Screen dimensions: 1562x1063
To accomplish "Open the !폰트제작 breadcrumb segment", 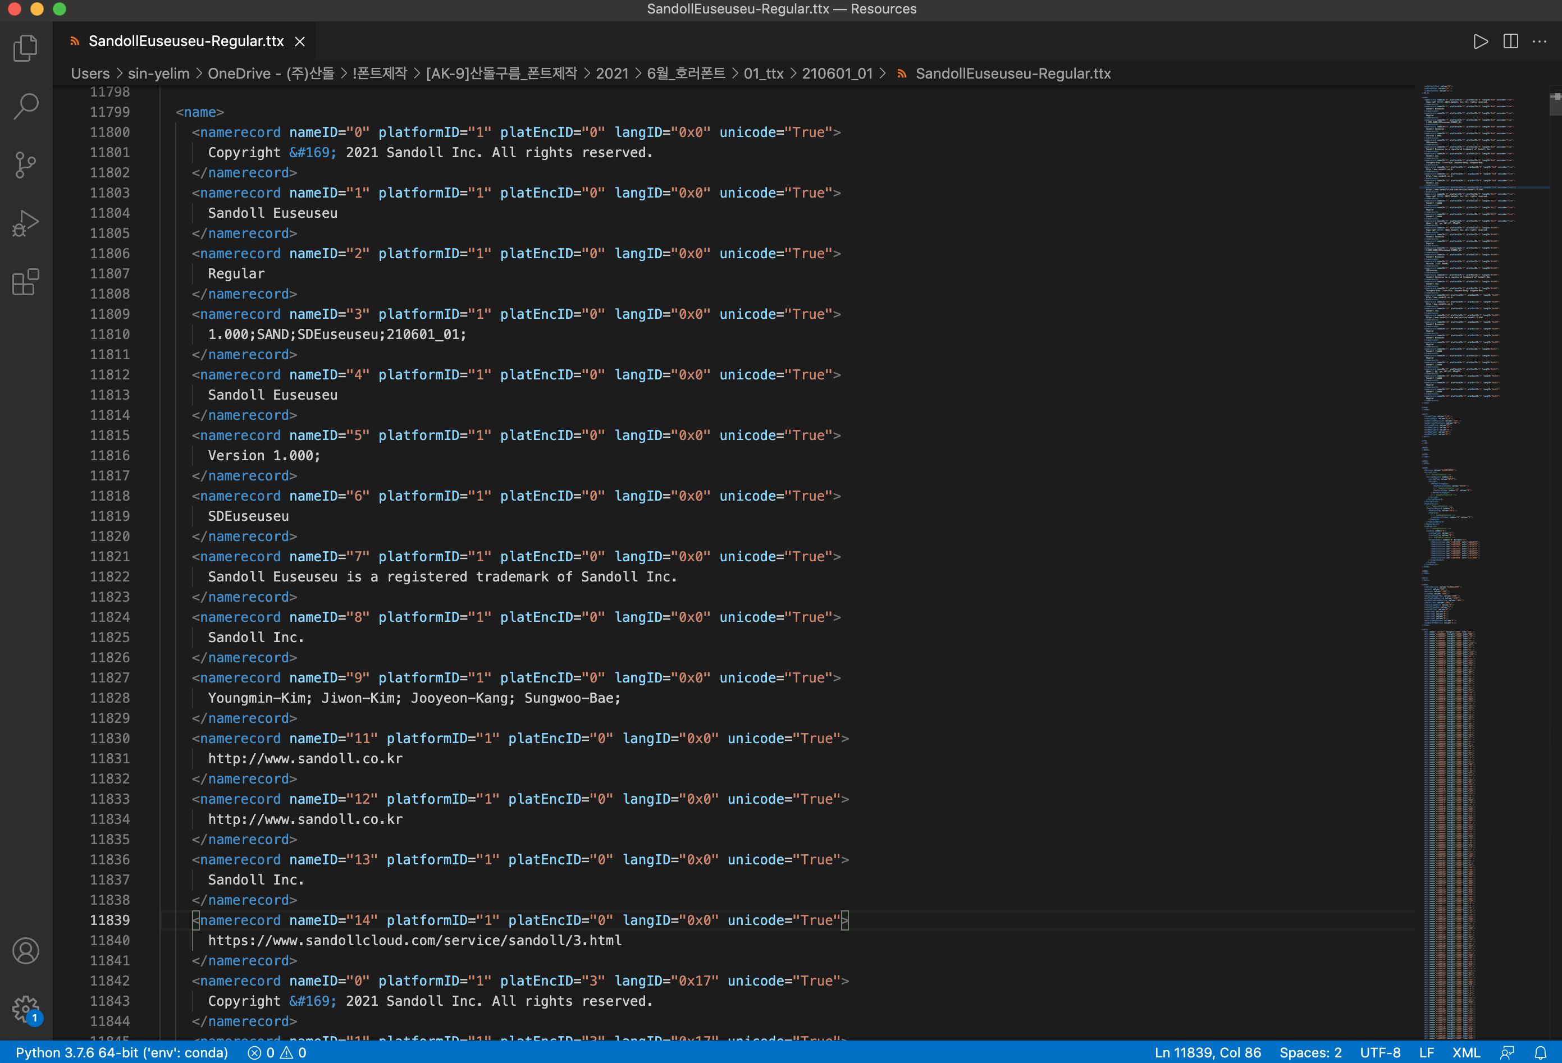I will click(x=380, y=73).
